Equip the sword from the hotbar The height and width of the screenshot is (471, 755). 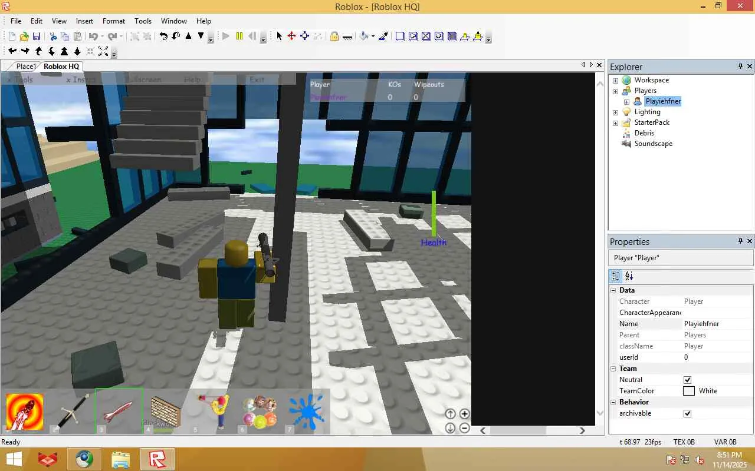(72, 412)
